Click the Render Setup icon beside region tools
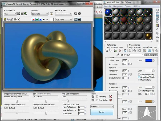 [26, 14]
